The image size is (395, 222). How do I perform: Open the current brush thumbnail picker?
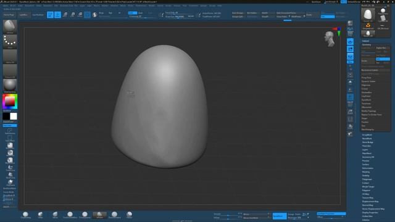[x=10, y=27]
